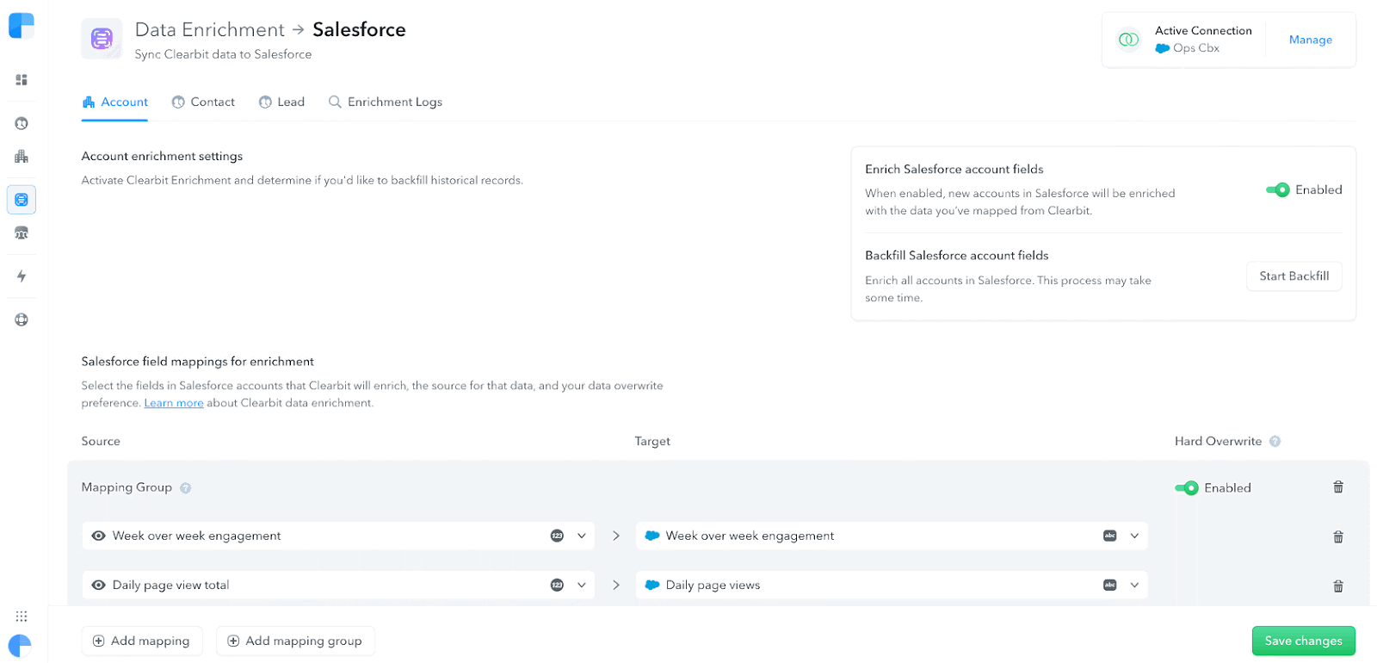This screenshot has width=1377, height=663.
Task: Click text type badge on Daily page views target
Action: coord(1110,585)
